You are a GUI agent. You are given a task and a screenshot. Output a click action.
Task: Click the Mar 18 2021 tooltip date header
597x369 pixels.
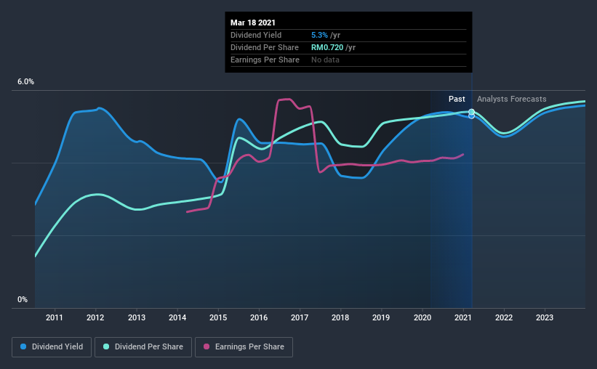point(253,23)
